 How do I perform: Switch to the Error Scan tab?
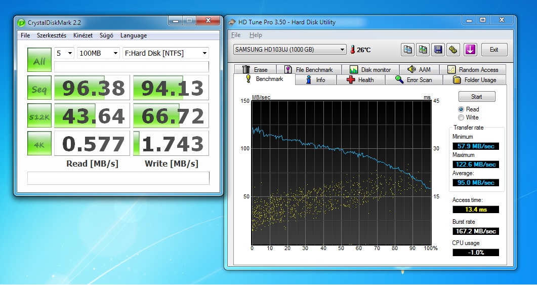click(x=414, y=80)
